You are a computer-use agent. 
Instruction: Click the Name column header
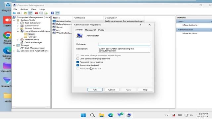pos(62,18)
